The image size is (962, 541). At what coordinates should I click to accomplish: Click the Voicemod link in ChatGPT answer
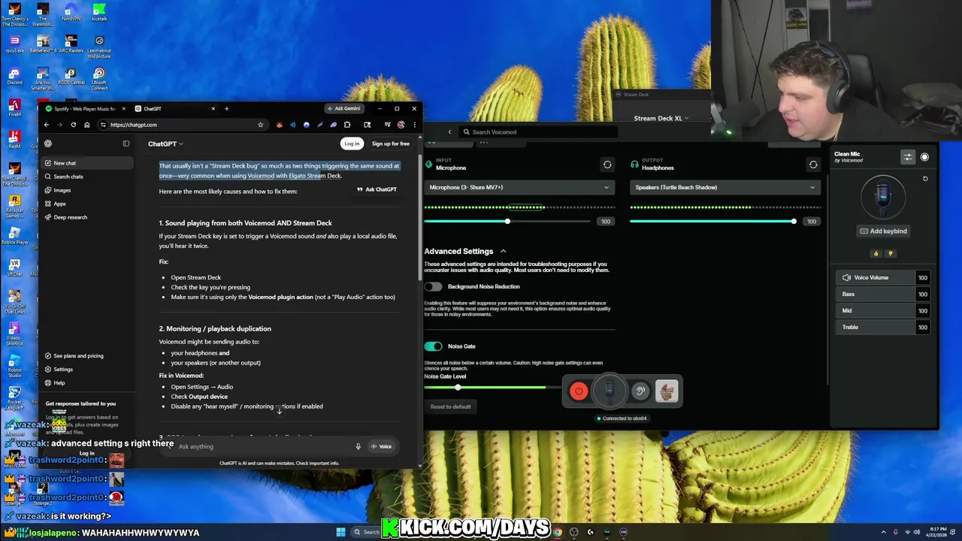tap(261, 176)
